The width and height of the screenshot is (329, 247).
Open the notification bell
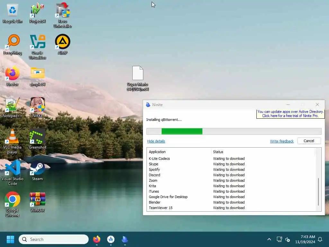(320, 239)
